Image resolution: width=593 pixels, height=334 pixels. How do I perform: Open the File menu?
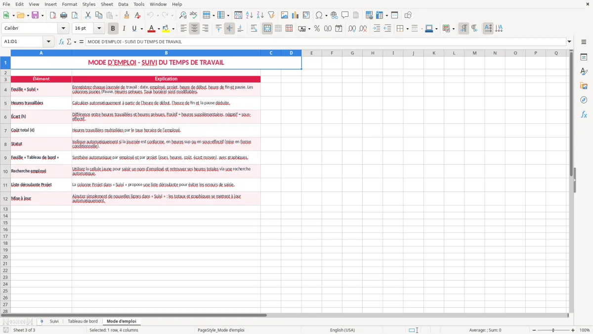pyautogui.click(x=6, y=4)
